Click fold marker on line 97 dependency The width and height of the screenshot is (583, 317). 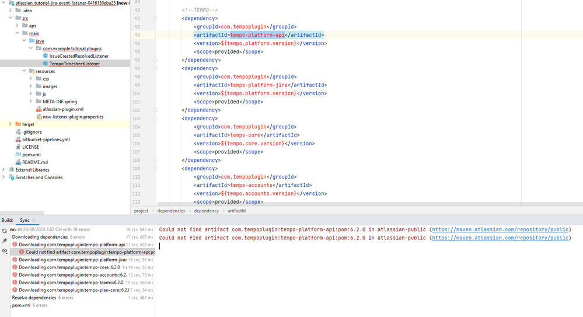(155, 68)
